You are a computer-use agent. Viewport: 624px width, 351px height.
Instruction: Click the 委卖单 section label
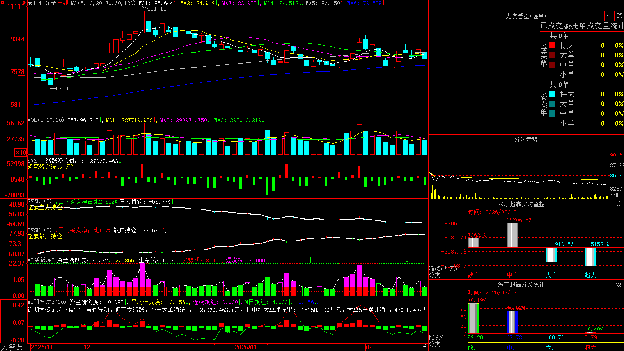[544, 104]
